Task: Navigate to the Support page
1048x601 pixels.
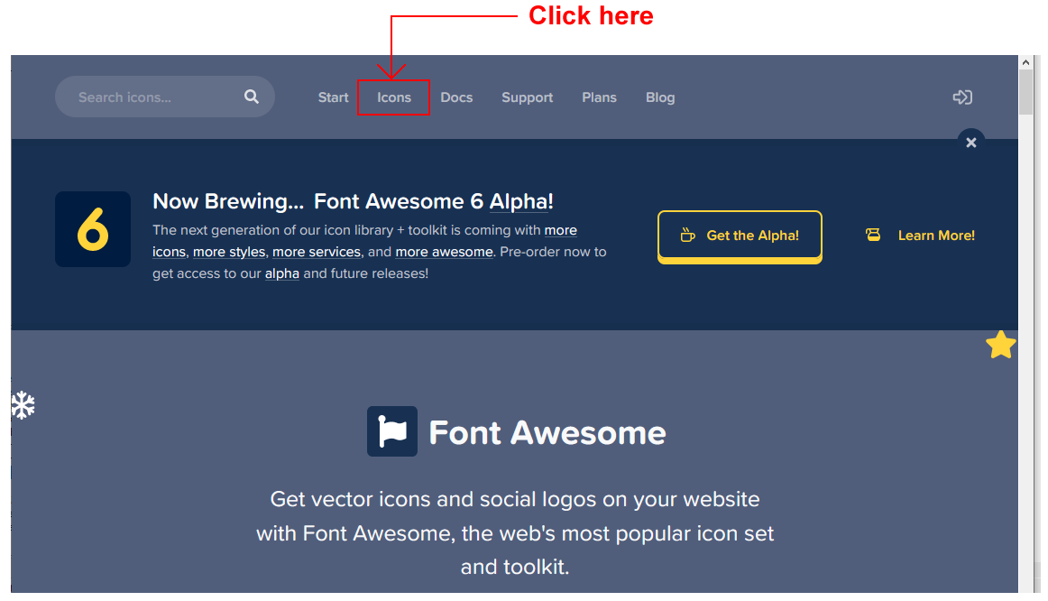Action: coord(528,97)
